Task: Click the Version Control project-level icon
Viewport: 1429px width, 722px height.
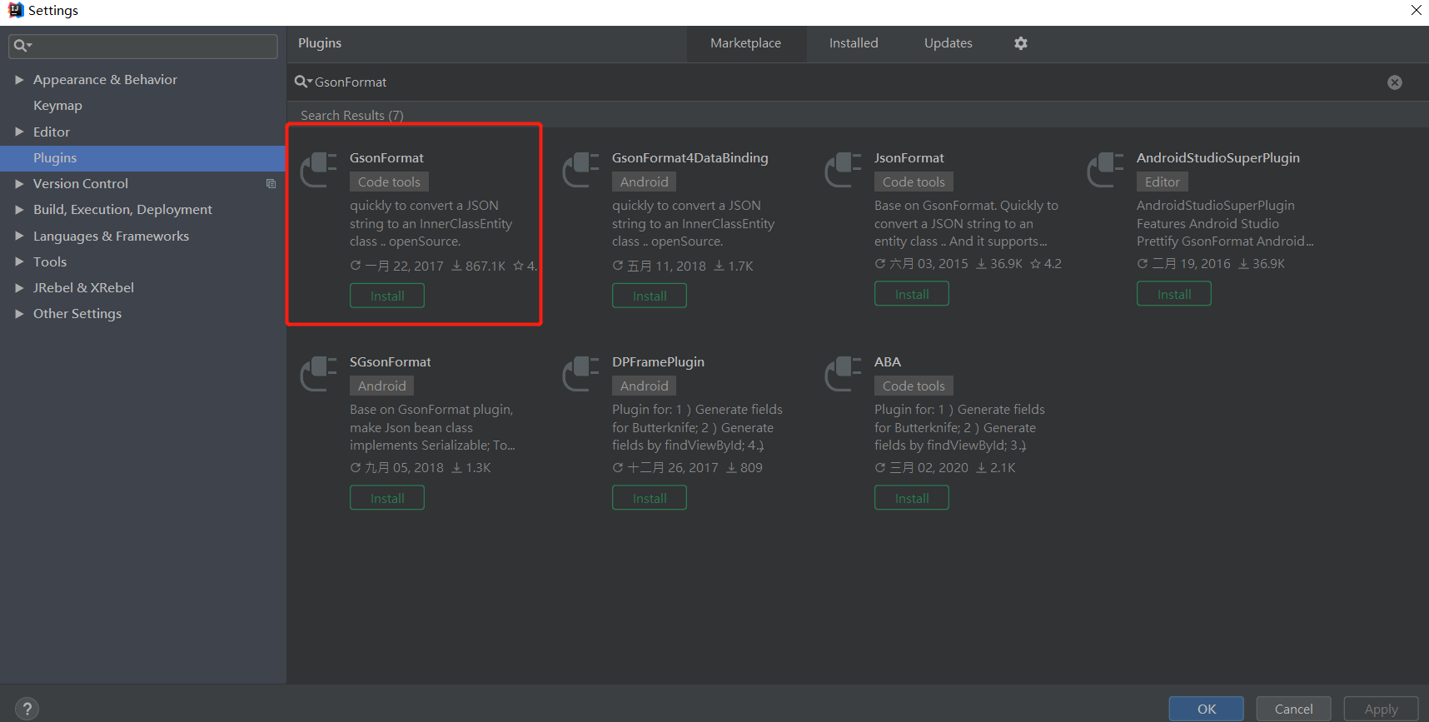Action: coord(271,184)
